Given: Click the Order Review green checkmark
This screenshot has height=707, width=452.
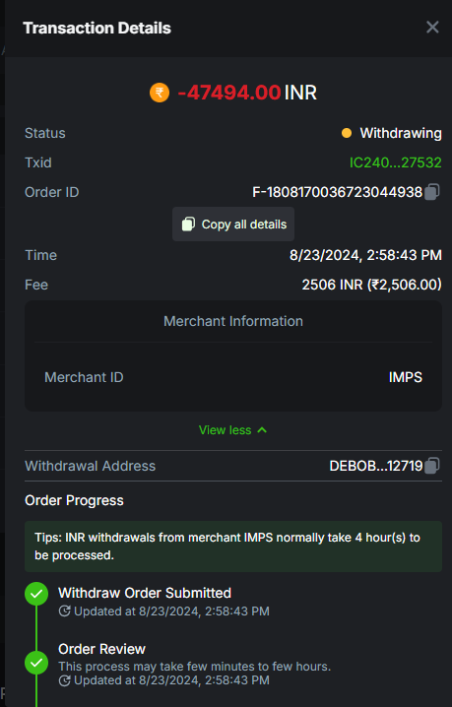Looking at the screenshot, I should click(x=36, y=663).
